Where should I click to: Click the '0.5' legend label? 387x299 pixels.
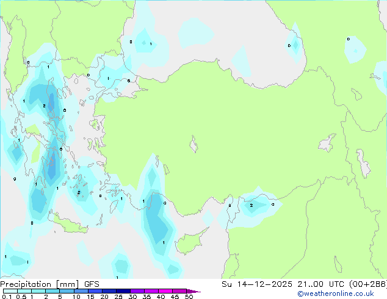pos(21,297)
